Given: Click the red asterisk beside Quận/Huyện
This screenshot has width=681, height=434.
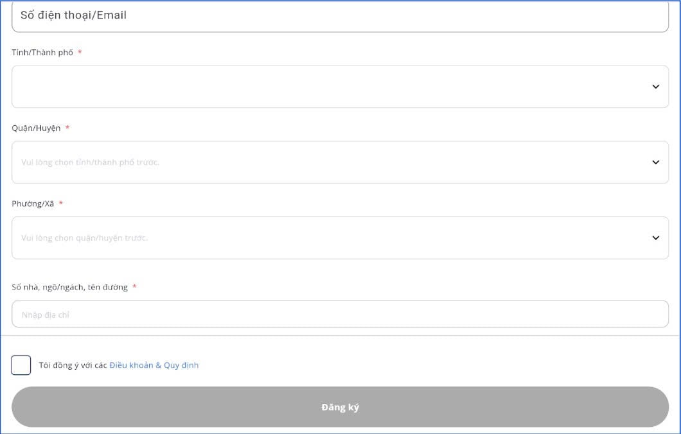Looking at the screenshot, I should [x=67, y=128].
